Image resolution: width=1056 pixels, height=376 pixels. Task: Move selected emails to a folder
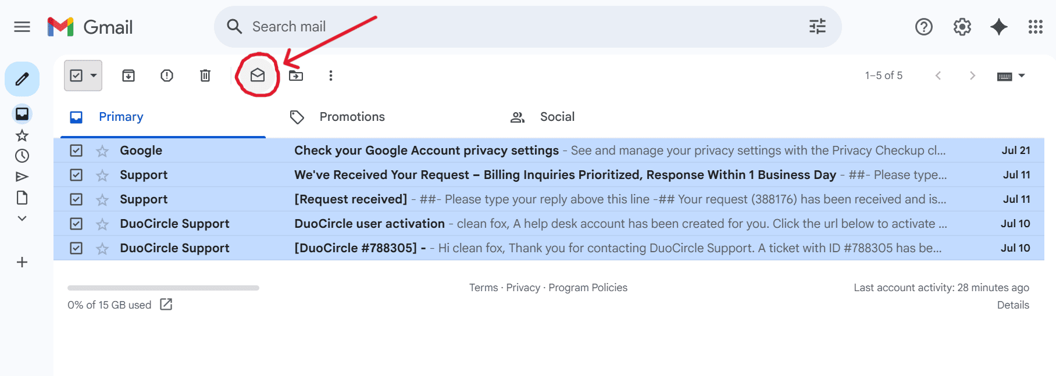click(296, 75)
